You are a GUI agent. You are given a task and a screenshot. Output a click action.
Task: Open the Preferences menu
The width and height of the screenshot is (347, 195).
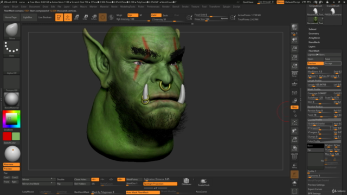(x=153, y=6)
